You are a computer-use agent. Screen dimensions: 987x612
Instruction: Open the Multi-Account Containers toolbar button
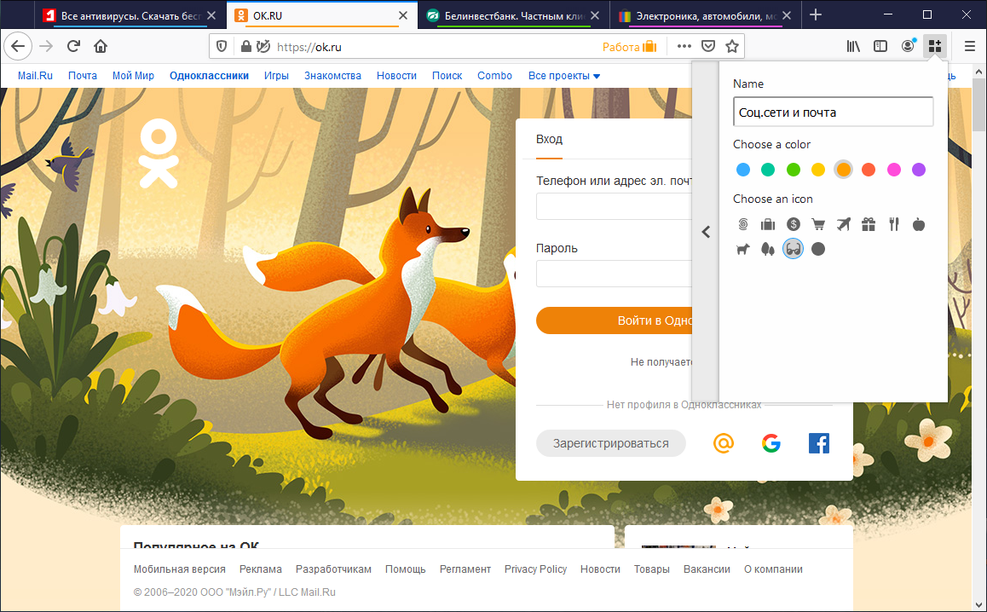click(x=935, y=46)
